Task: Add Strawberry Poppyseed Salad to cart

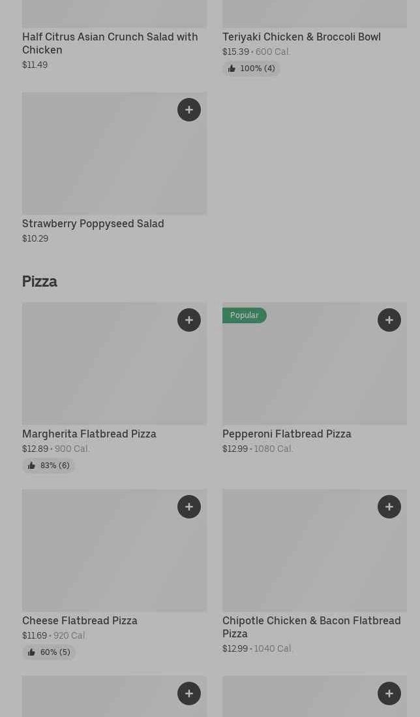Action: coord(189,110)
